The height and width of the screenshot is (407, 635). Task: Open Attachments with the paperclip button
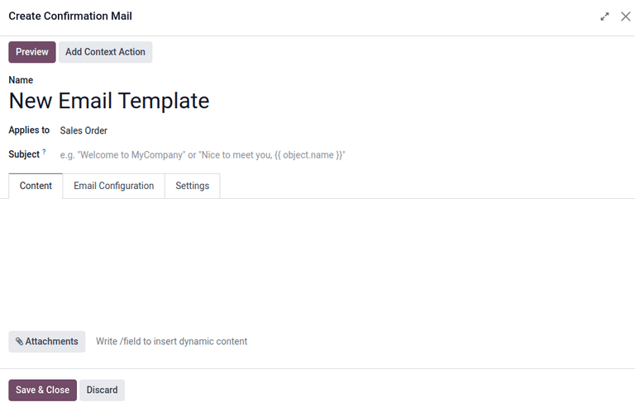[47, 342]
